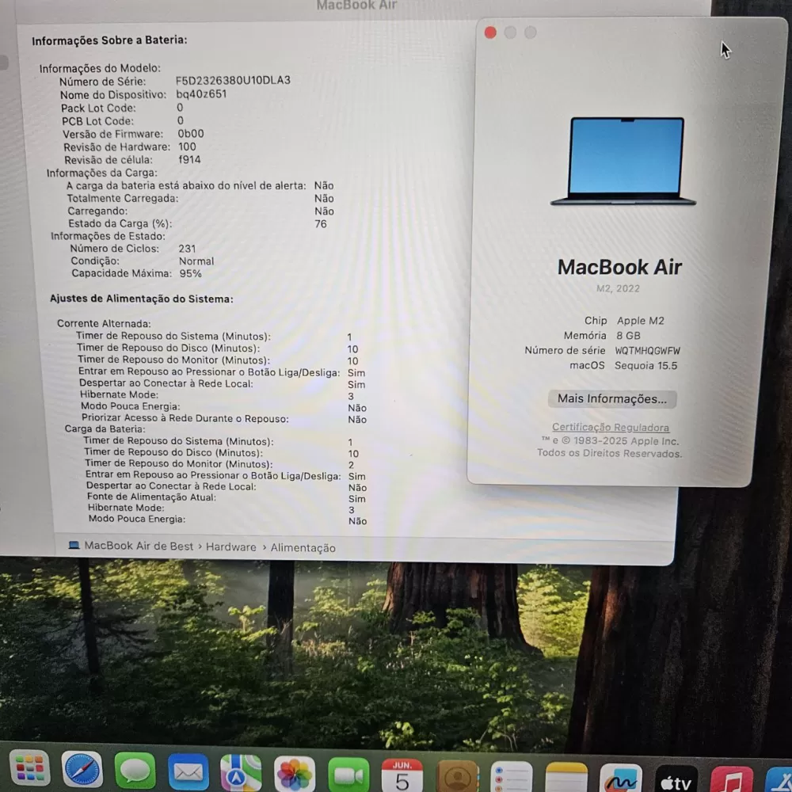Click the large 'MacBook Air' heading

pyautogui.click(x=620, y=267)
